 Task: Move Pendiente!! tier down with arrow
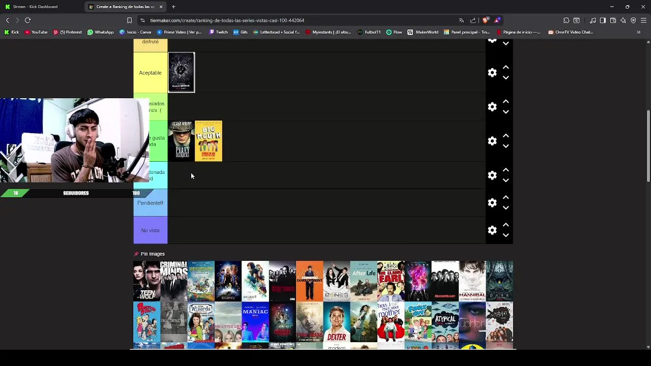(x=506, y=208)
